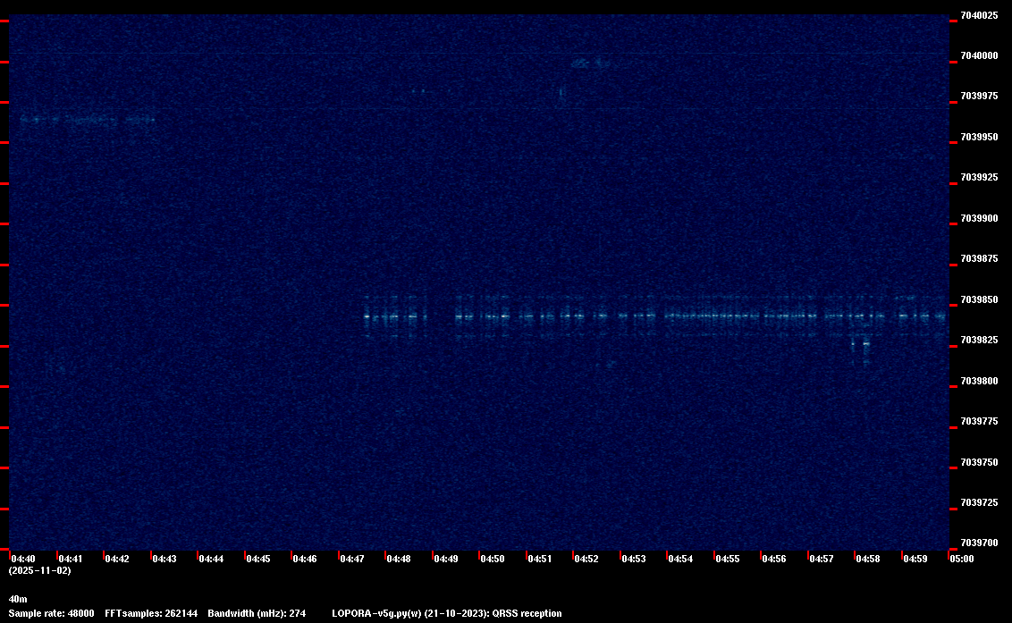This screenshot has height=623, width=1012.
Task: Click the 7040025 frequency label
Action: click(x=979, y=15)
